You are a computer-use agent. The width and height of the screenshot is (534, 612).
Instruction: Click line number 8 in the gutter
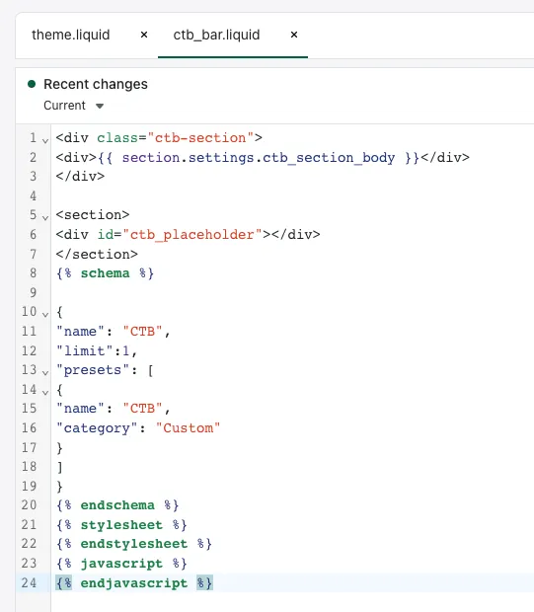click(x=34, y=272)
